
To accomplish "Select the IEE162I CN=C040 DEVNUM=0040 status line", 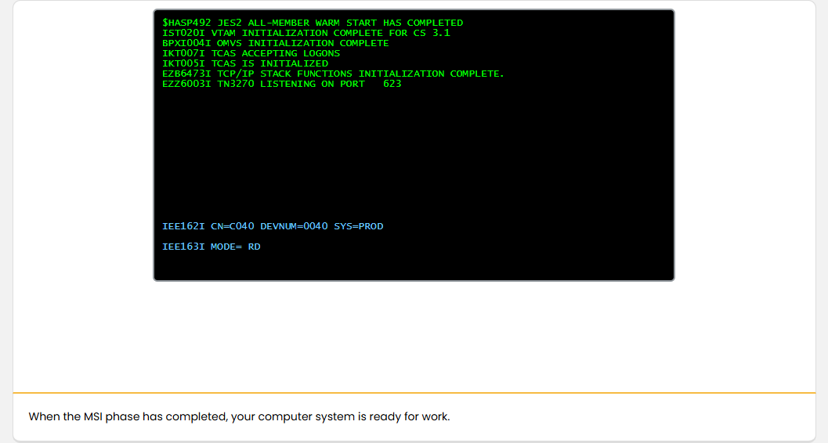I will pyautogui.click(x=273, y=226).
